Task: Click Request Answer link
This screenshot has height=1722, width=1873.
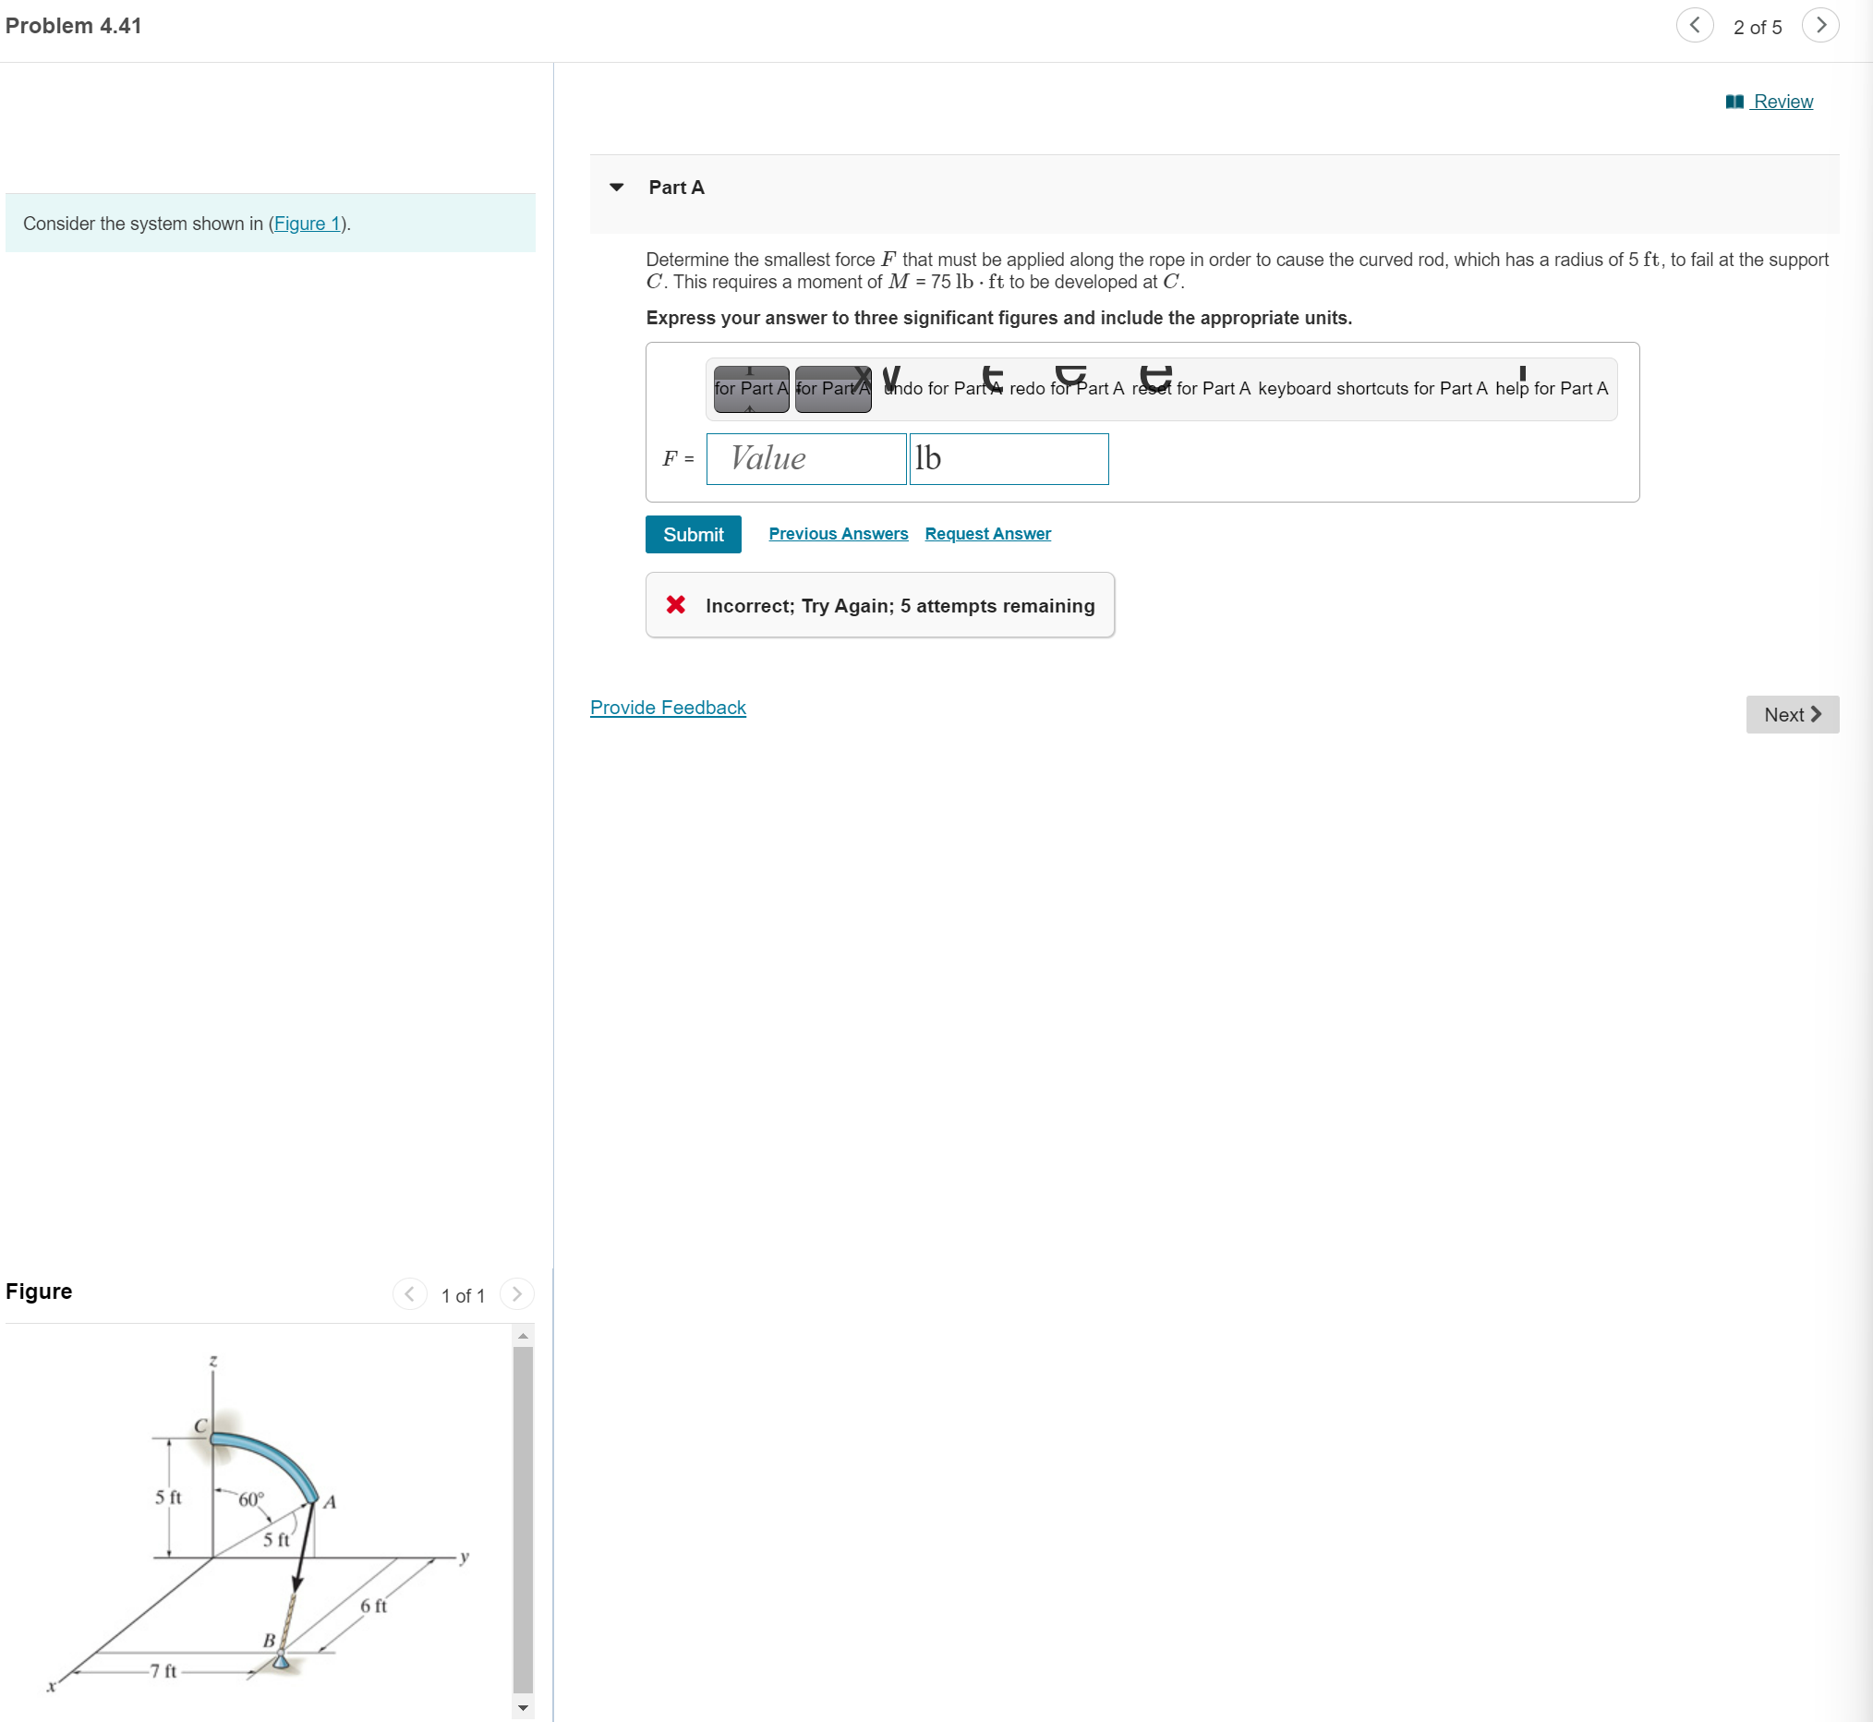Action: pyautogui.click(x=987, y=533)
